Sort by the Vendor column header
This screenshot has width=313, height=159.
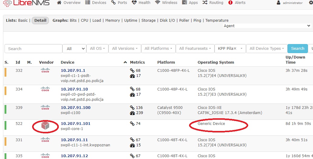[46, 62]
